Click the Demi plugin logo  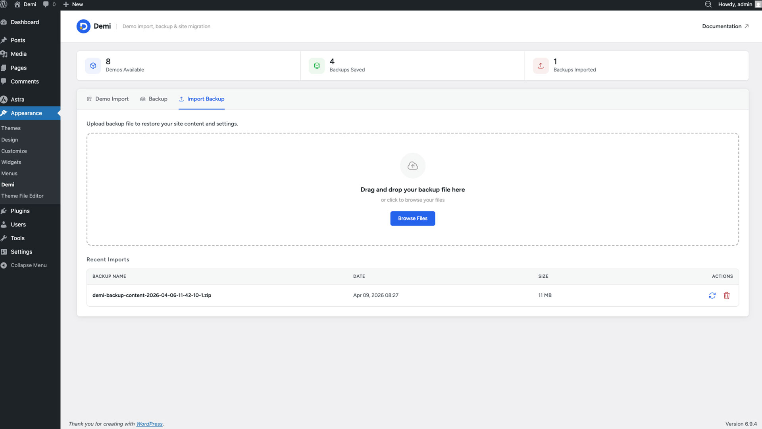[x=83, y=26]
